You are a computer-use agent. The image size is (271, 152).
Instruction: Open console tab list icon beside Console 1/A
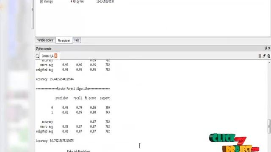click(x=37, y=56)
